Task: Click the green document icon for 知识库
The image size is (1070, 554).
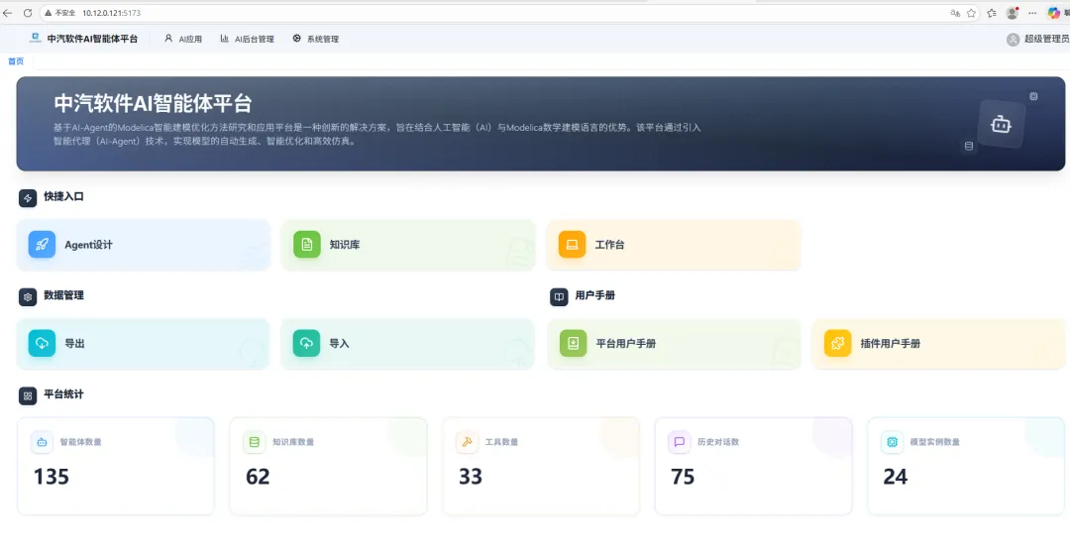Action: [307, 244]
